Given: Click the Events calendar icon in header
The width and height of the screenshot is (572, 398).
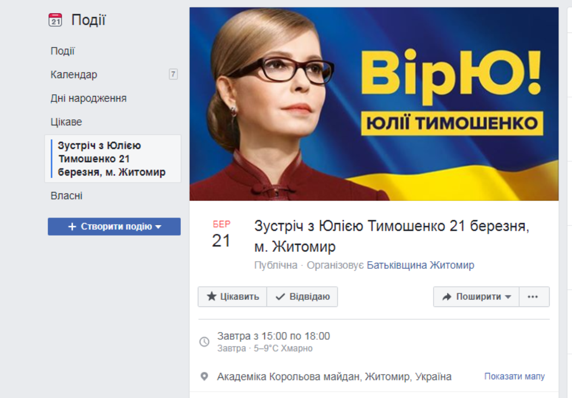Looking at the screenshot, I should coord(55,20).
